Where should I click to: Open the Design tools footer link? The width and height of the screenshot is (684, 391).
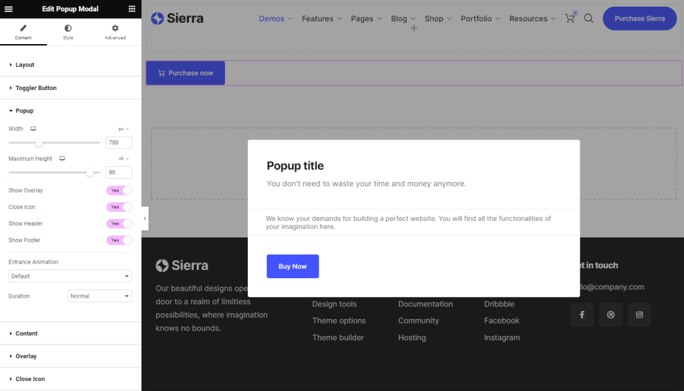334,304
